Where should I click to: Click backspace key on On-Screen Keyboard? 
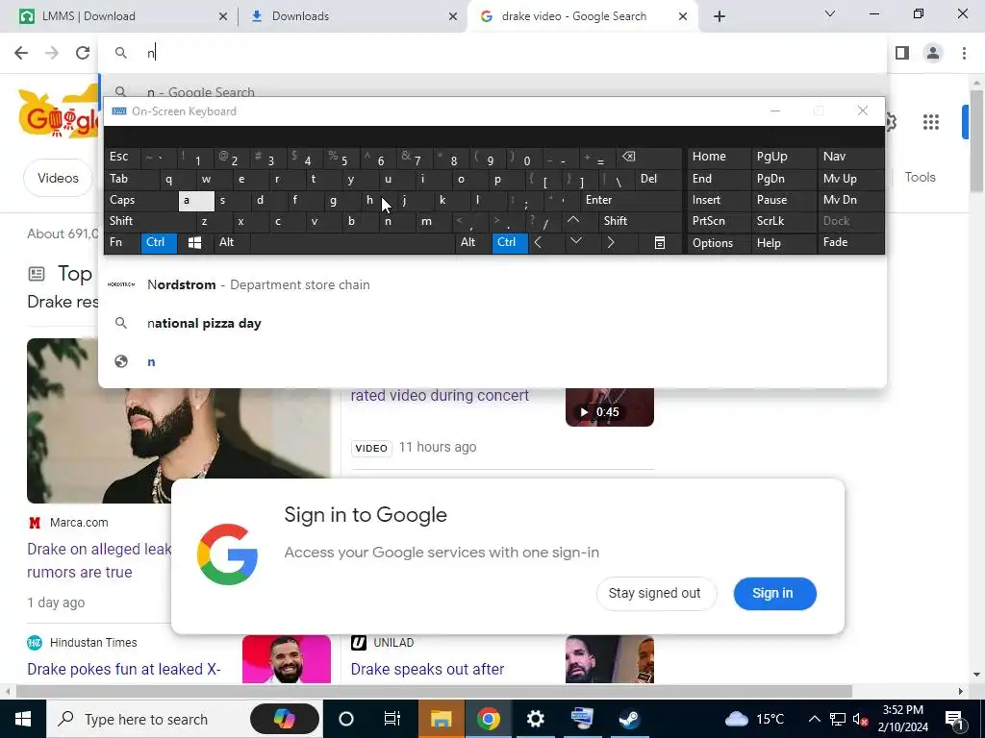pyautogui.click(x=650, y=157)
